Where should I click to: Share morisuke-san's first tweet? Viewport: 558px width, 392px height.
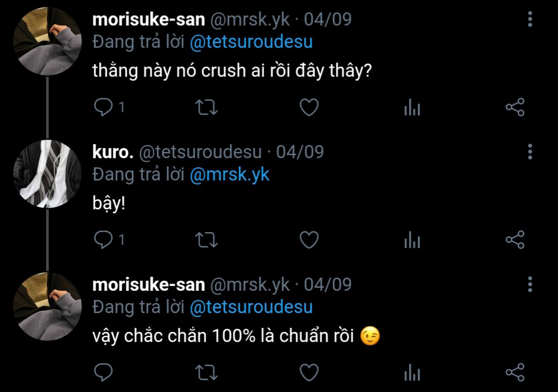[515, 107]
